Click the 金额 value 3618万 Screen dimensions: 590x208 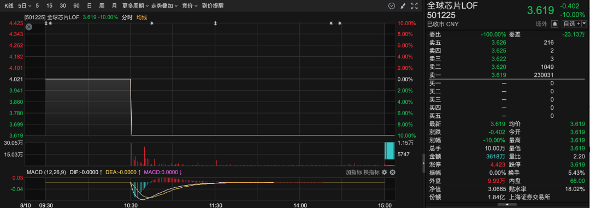(x=496, y=157)
